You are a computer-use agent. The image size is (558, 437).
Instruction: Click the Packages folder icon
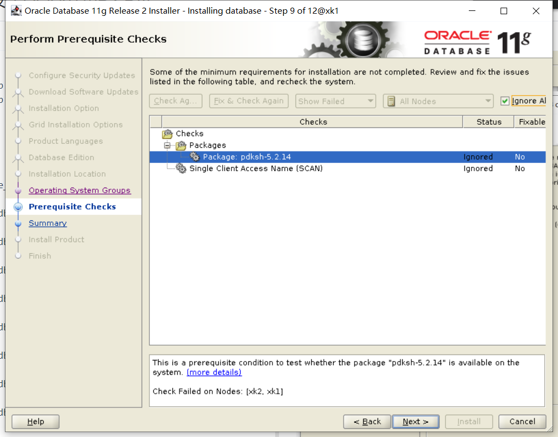coord(181,145)
